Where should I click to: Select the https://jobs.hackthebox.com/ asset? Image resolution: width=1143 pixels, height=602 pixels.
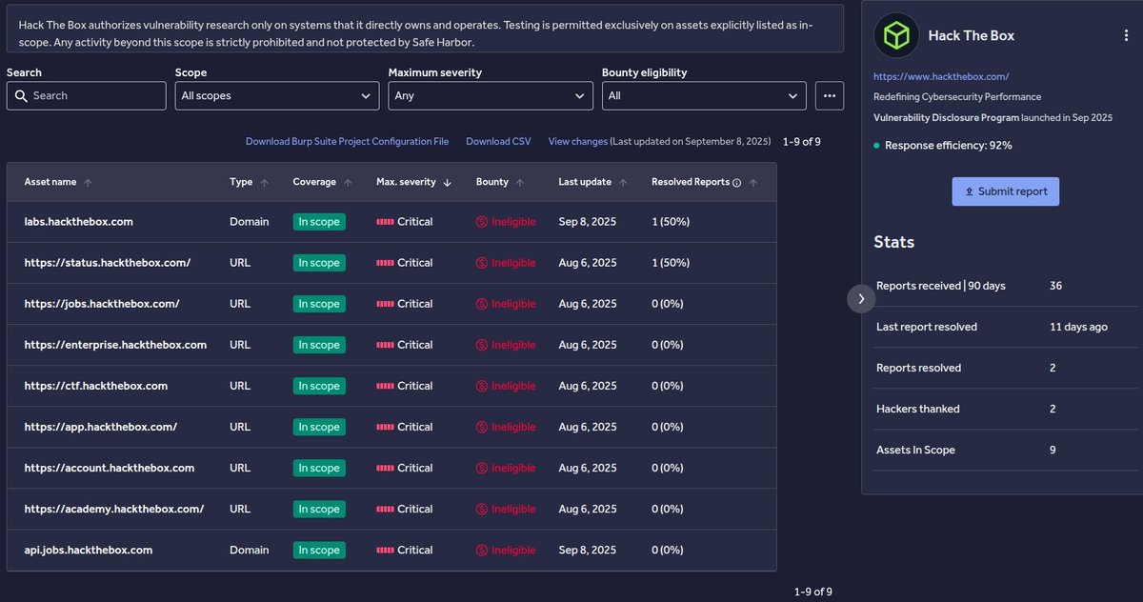point(102,304)
